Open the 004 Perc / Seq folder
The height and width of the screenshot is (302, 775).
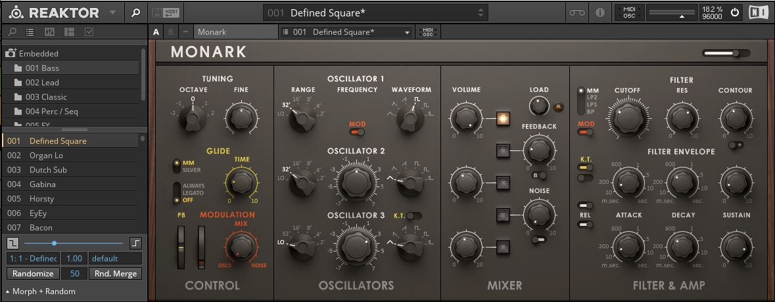tap(69, 112)
